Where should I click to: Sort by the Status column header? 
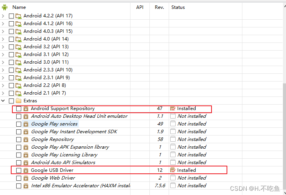pos(178,7)
